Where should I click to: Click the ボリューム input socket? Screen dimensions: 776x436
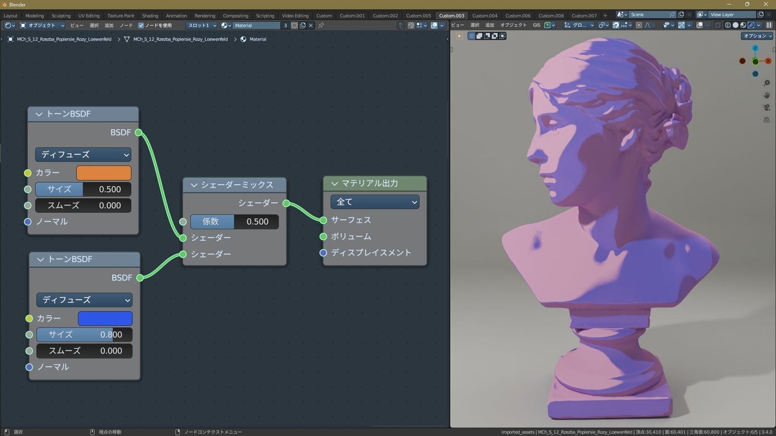click(x=323, y=236)
